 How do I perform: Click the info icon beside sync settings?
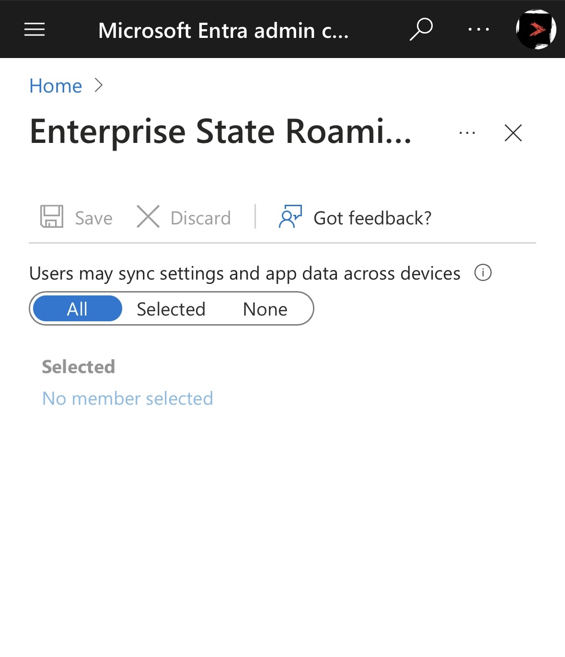[x=483, y=273]
